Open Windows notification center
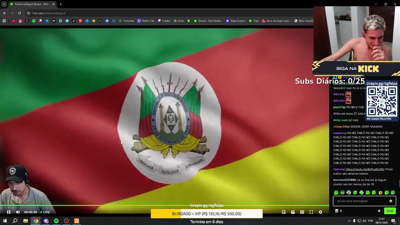This screenshot has width=400, height=225. tap(393, 221)
